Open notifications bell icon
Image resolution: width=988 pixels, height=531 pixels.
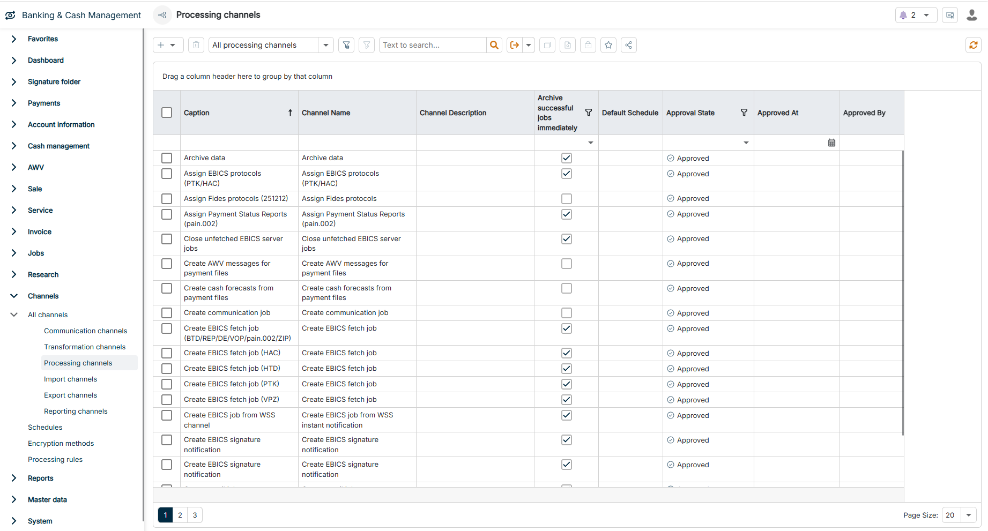coord(903,15)
